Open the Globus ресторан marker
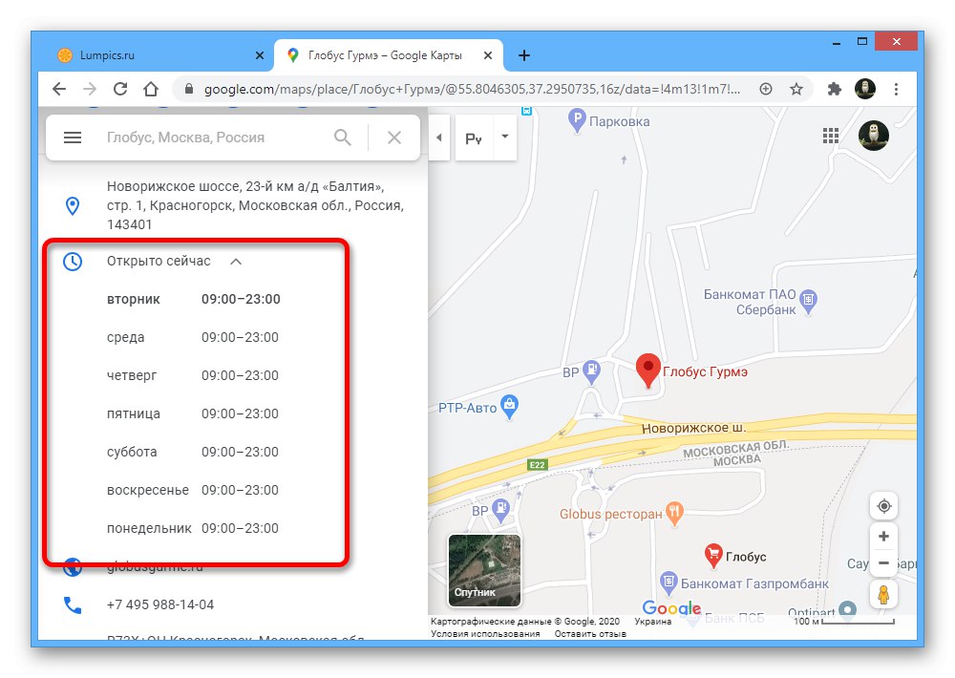This screenshot has height=678, width=955. [674, 513]
